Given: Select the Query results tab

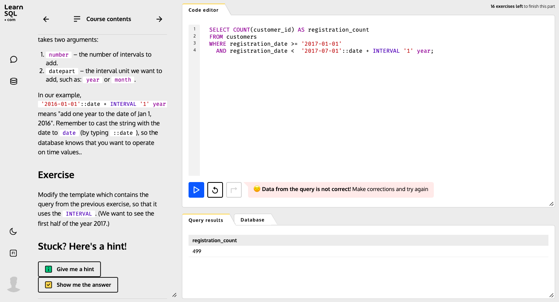Looking at the screenshot, I should point(206,220).
